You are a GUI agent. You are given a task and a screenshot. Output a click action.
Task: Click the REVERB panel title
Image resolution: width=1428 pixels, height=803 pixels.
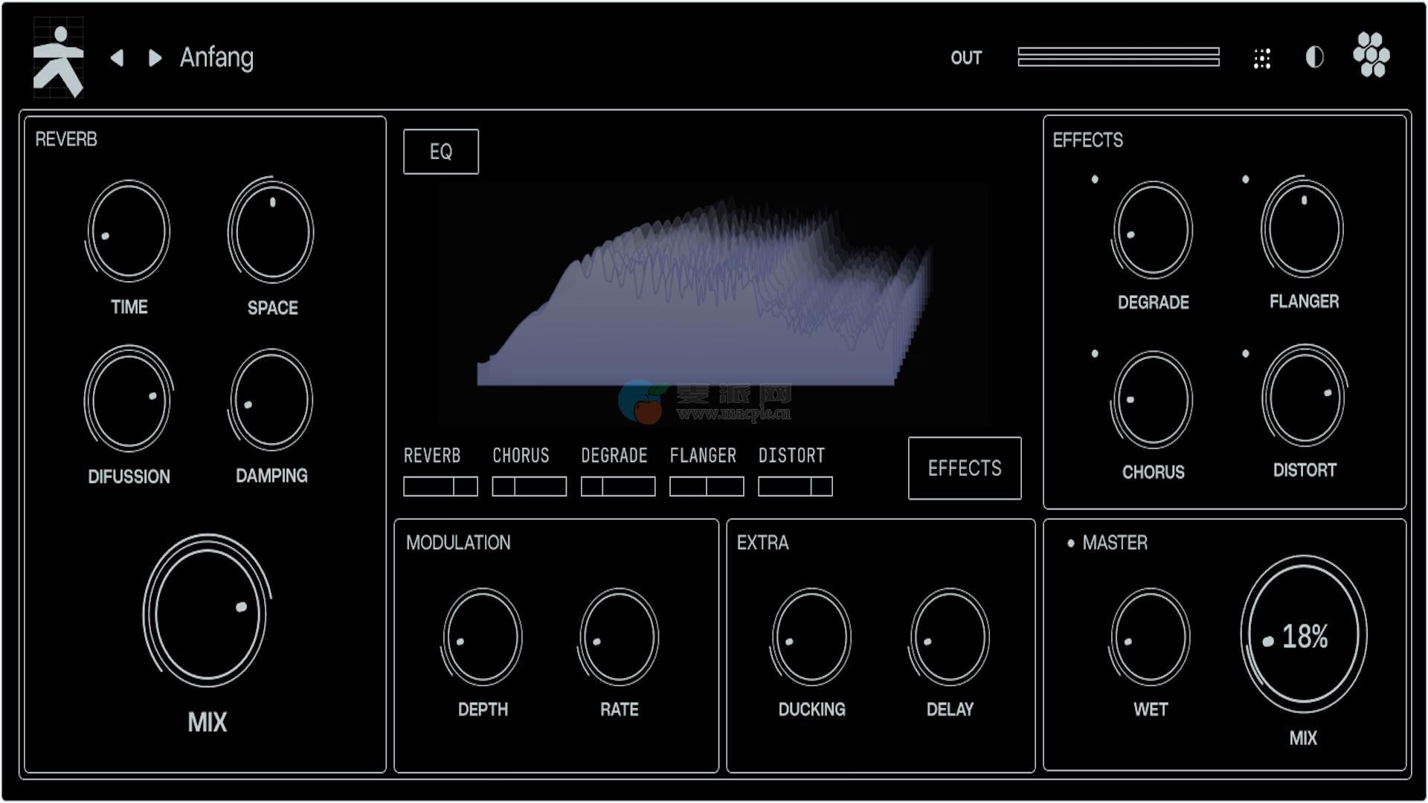tap(66, 139)
